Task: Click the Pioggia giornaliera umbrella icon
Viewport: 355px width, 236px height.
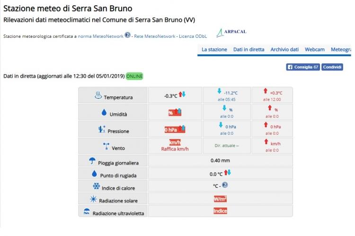Action: coord(92,161)
